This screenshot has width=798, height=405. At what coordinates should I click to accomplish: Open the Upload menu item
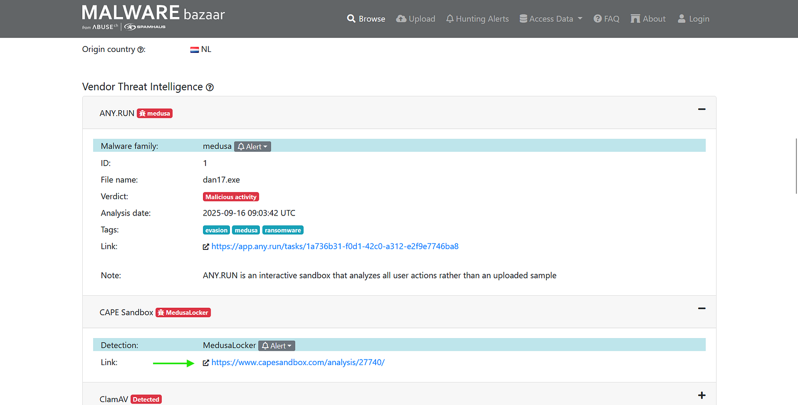pyautogui.click(x=415, y=19)
